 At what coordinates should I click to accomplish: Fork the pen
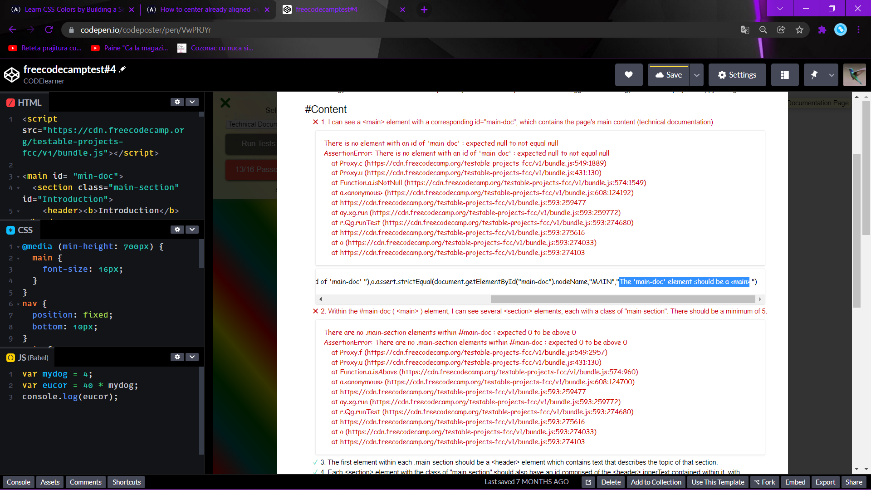tap(765, 482)
